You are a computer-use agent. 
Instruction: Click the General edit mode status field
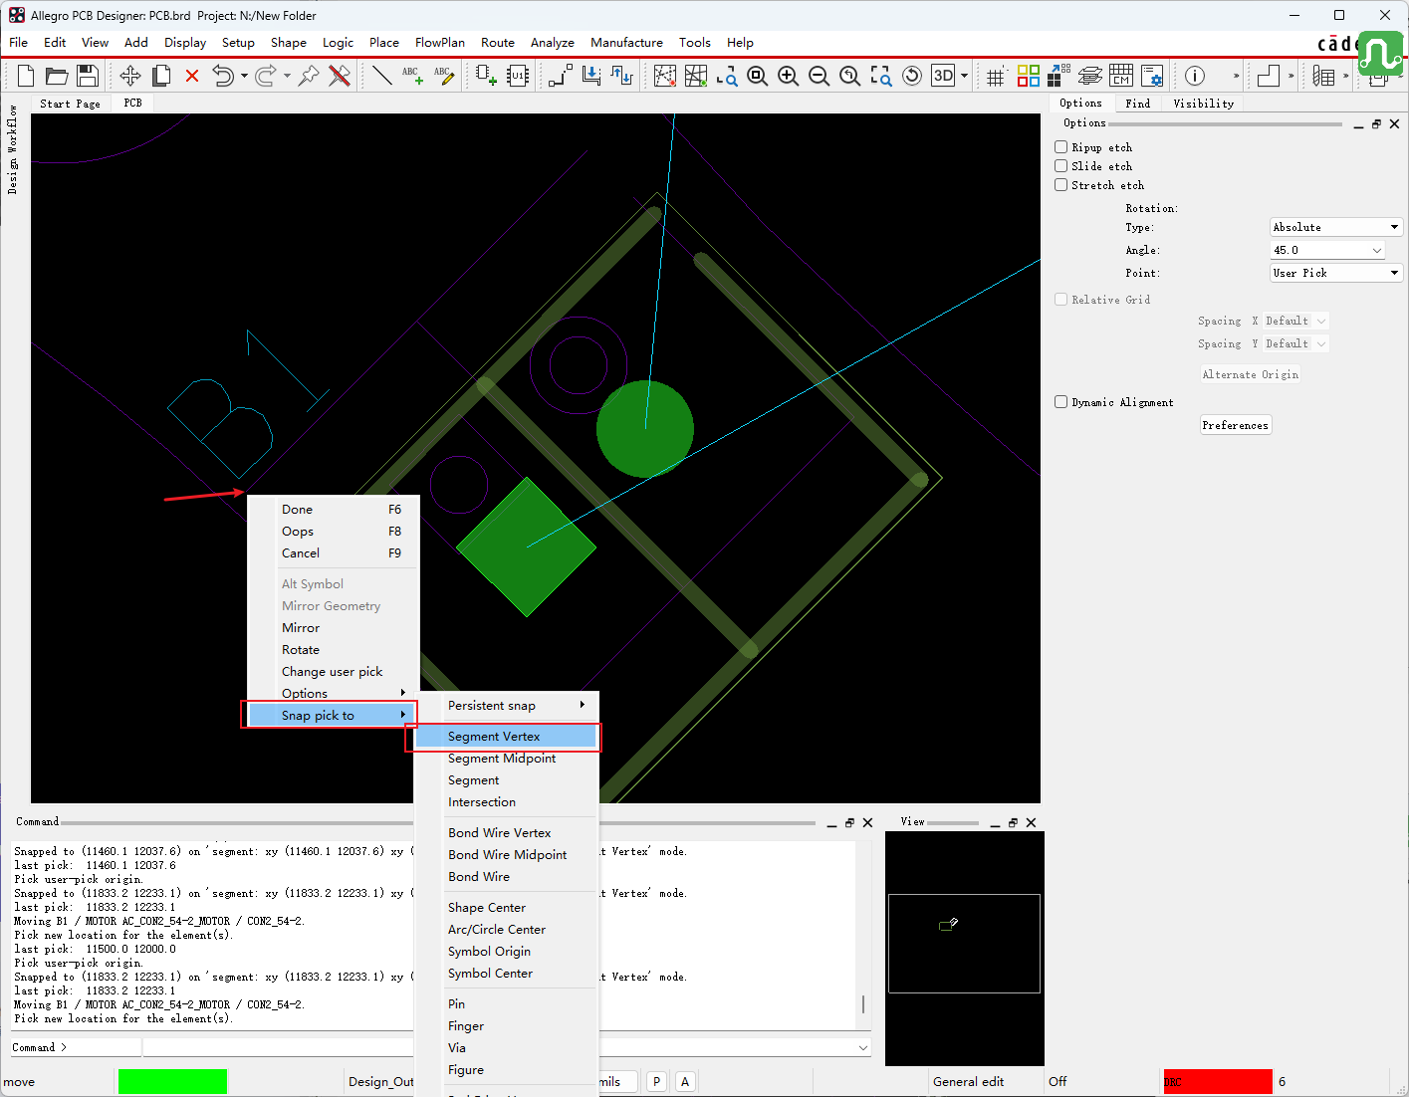point(968,1082)
